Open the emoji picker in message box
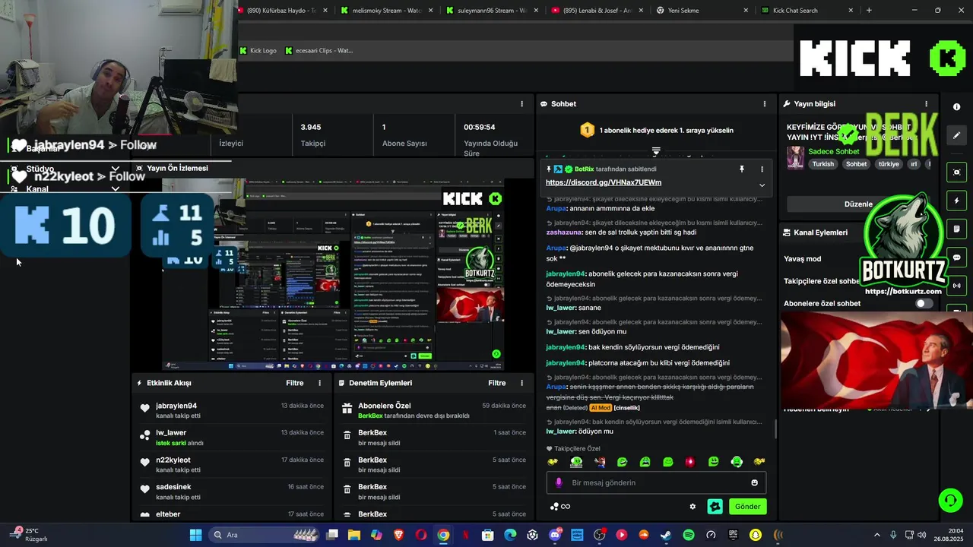This screenshot has height=547, width=973. point(754,482)
